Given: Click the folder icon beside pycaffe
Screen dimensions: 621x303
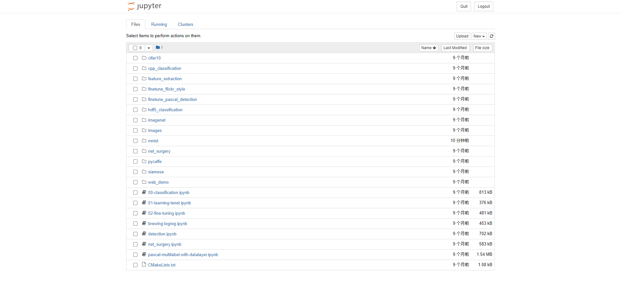Looking at the screenshot, I should tap(144, 161).
